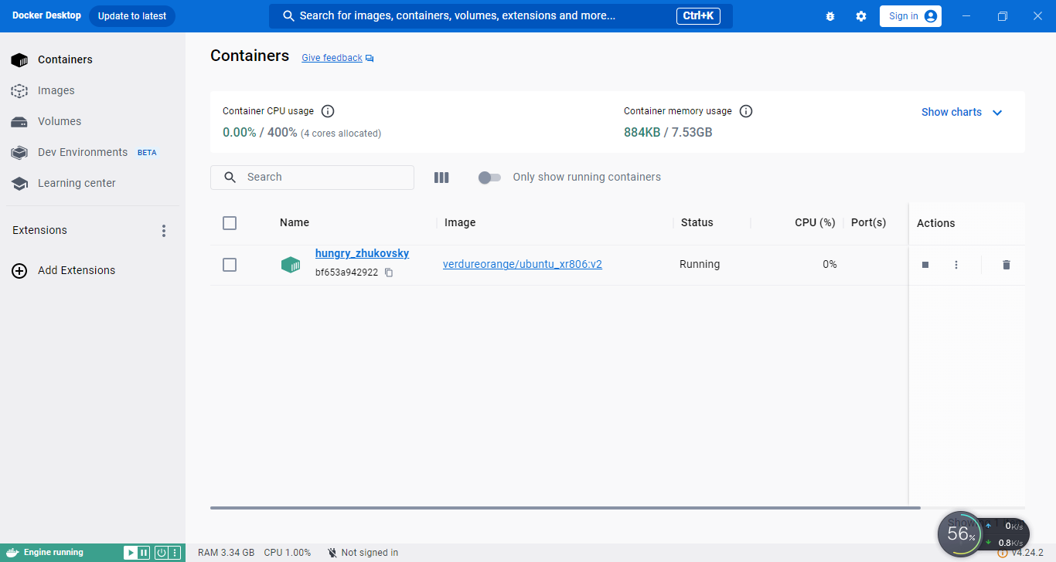Click the Sign in button
This screenshot has width=1056, height=562.
(x=911, y=16)
